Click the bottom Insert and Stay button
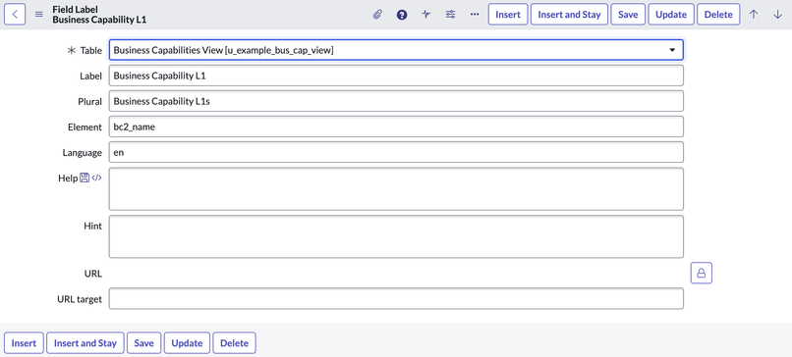Screen dimensions: 792x357 [x=85, y=343]
